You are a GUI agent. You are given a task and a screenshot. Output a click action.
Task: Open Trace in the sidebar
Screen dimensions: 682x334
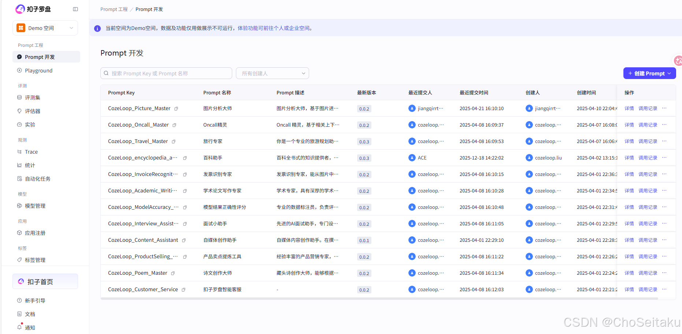coord(46,151)
